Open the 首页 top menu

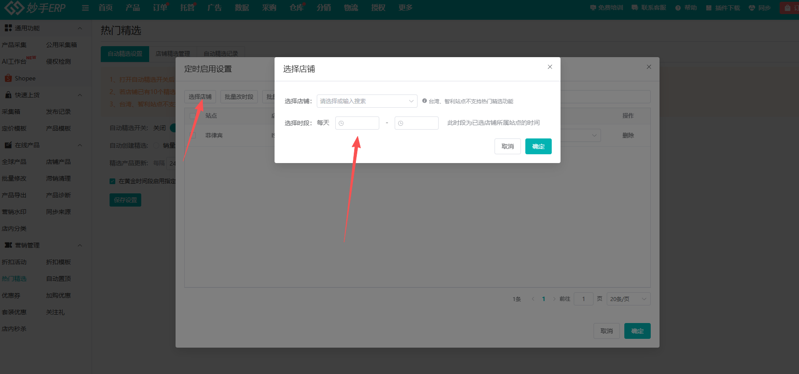(106, 8)
